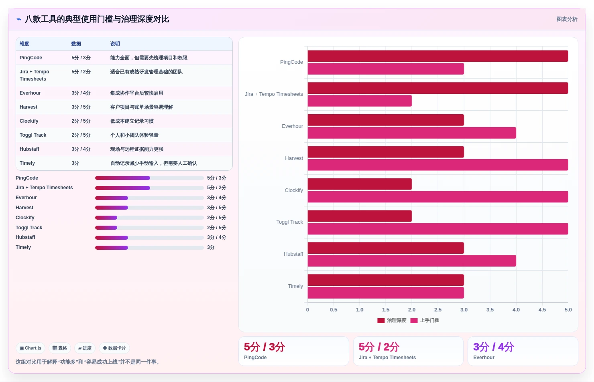The width and height of the screenshot is (594, 382).
Task: Click Hubstaff 上手门槛 chart bar
Action: coord(412,261)
